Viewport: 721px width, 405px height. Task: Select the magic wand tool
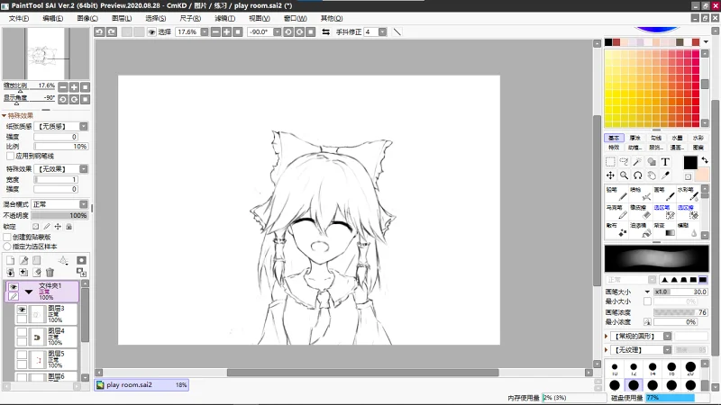pyautogui.click(x=638, y=162)
